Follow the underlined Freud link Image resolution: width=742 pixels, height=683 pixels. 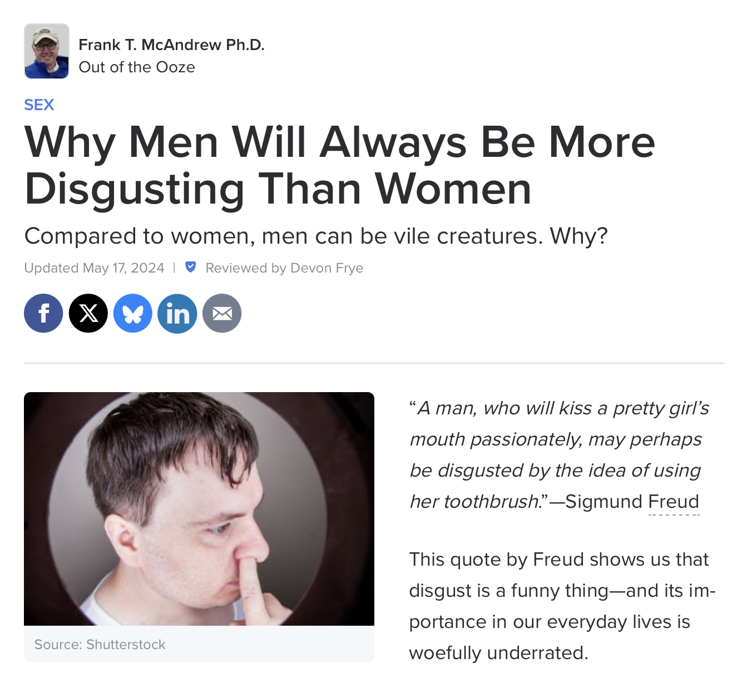point(674,502)
